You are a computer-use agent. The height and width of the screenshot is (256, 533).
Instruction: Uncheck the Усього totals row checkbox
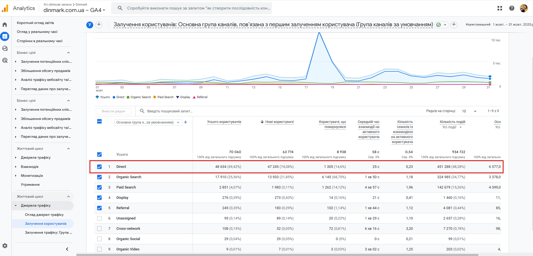click(x=99, y=154)
